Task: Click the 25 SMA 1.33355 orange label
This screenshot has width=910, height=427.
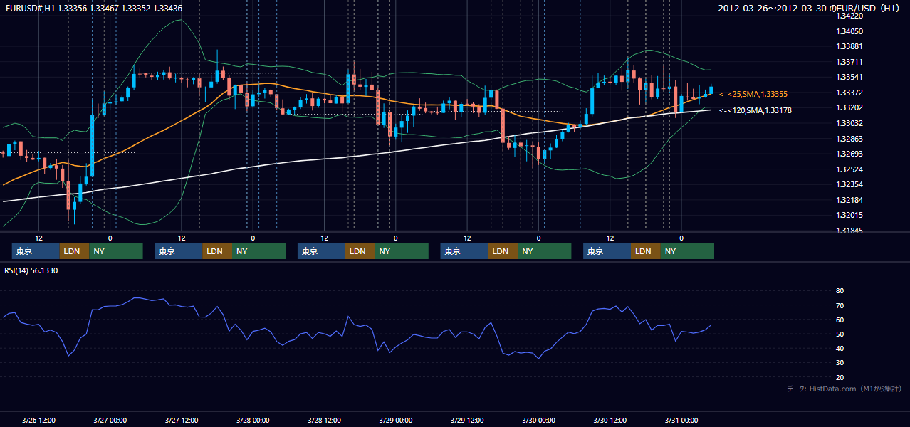Action: point(753,94)
